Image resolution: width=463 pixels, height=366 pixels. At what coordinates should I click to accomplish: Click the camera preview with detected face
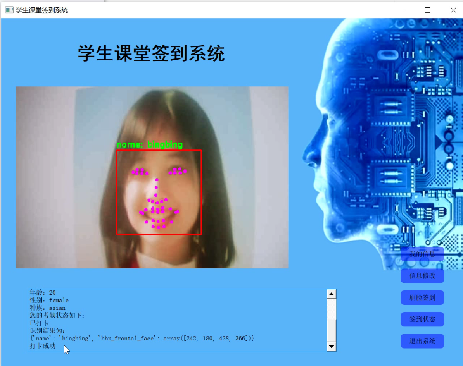point(152,177)
